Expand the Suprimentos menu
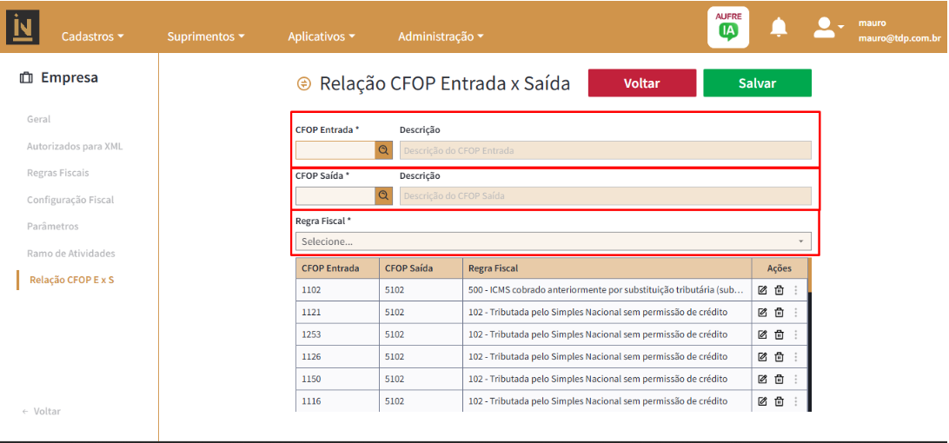949x443 pixels. (205, 36)
